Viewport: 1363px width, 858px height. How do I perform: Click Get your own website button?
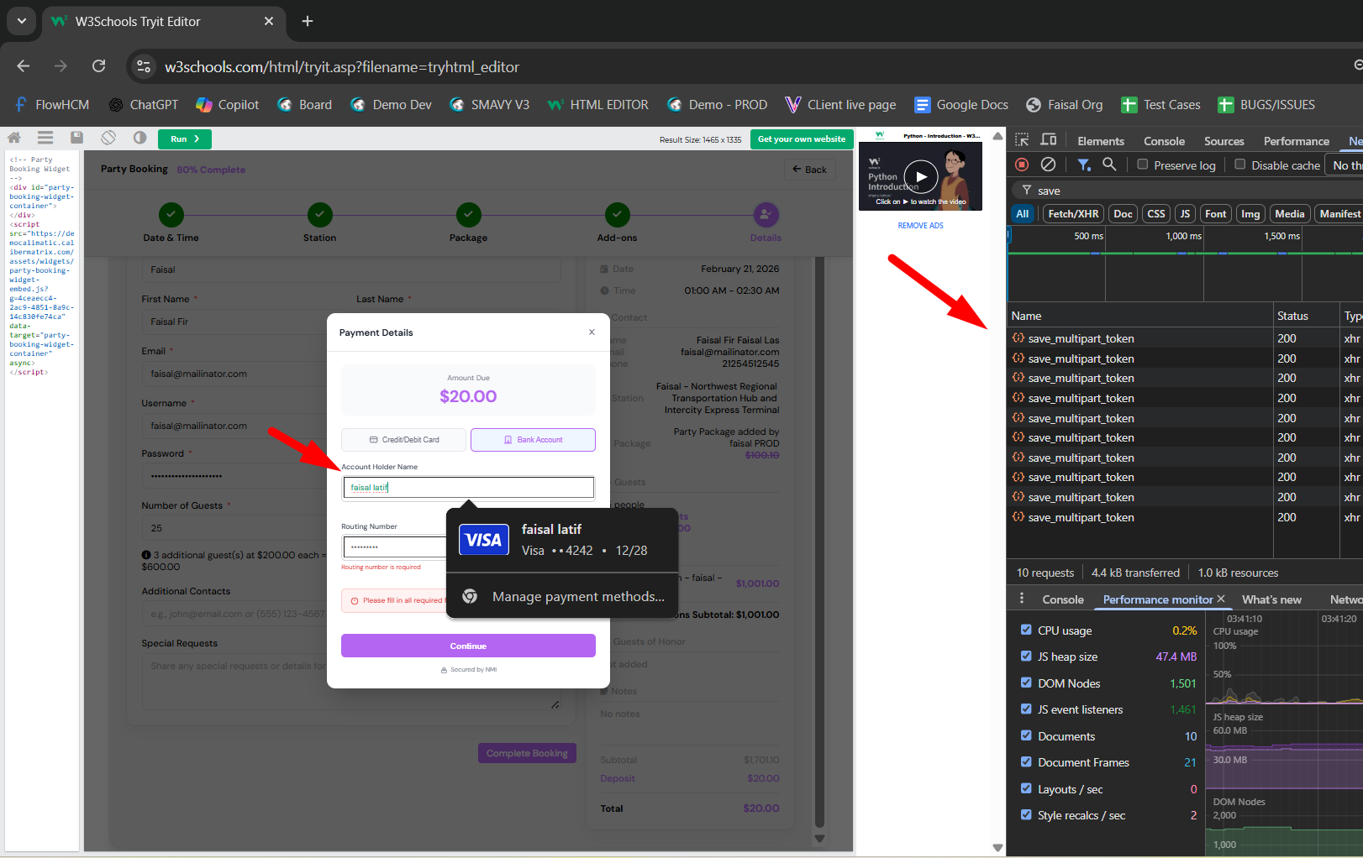pyautogui.click(x=802, y=139)
